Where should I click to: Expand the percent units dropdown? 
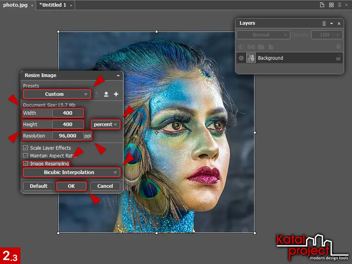coord(105,125)
